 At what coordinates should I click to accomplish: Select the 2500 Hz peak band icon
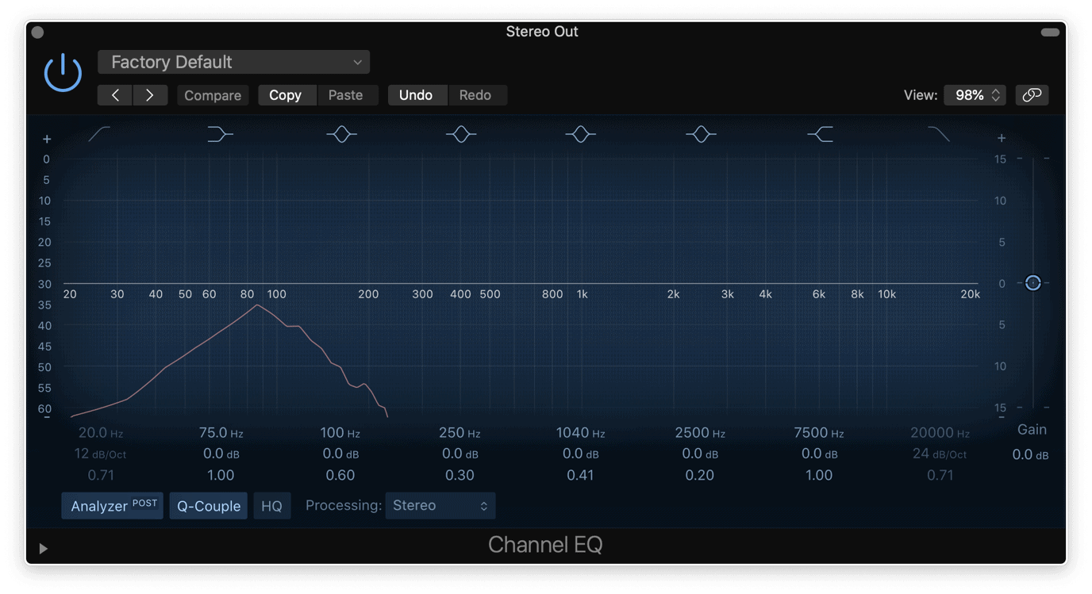point(701,134)
